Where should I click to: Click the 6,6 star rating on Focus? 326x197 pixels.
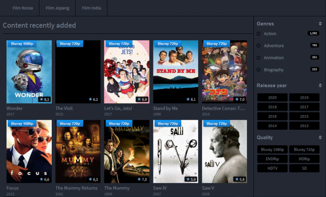coord(44,179)
